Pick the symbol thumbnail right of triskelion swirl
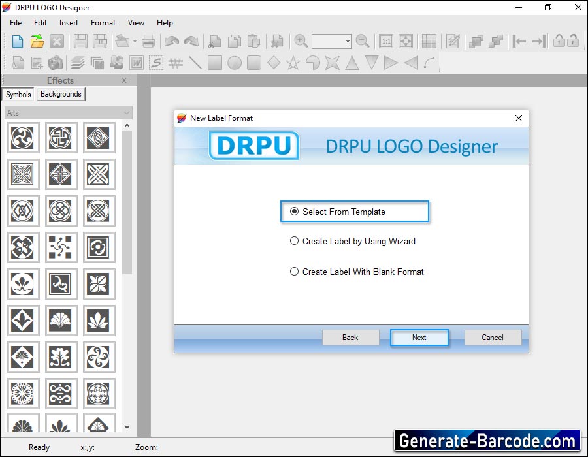 pyautogui.click(x=61, y=138)
